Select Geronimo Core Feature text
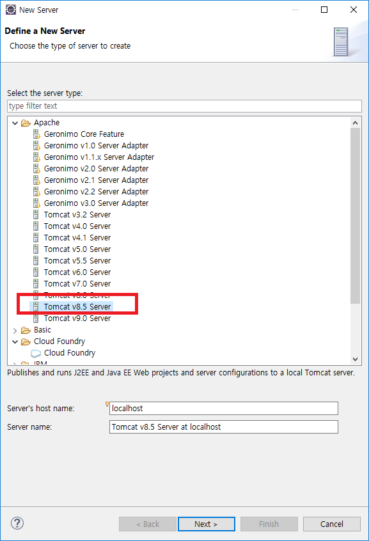Viewport: 369px width, 541px height. 84,134
